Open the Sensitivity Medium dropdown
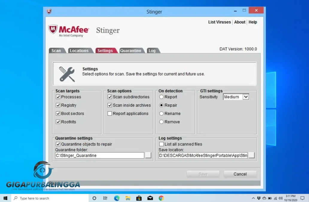 click(x=236, y=97)
